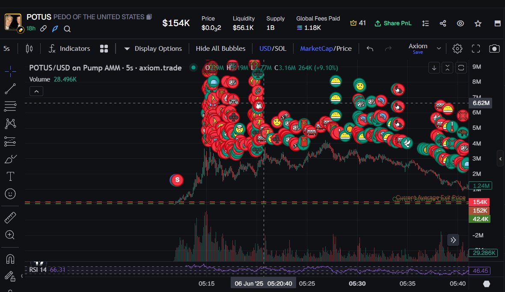Click the Volume indicator label
505x292 pixels.
click(40, 79)
